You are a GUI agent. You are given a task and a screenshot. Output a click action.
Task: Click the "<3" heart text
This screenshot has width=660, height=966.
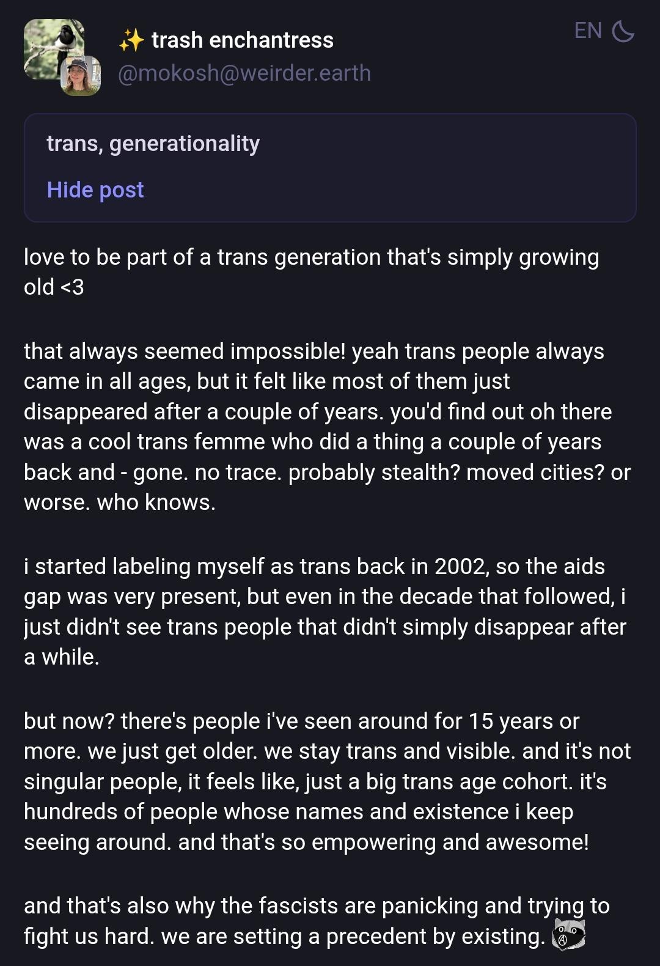click(72, 287)
